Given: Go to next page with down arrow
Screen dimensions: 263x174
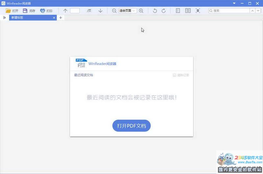Looking at the screenshot, I should click(100, 11).
